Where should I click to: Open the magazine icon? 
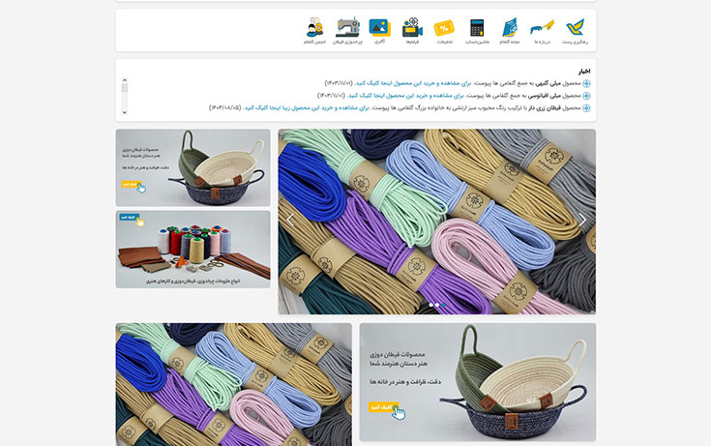click(x=510, y=28)
